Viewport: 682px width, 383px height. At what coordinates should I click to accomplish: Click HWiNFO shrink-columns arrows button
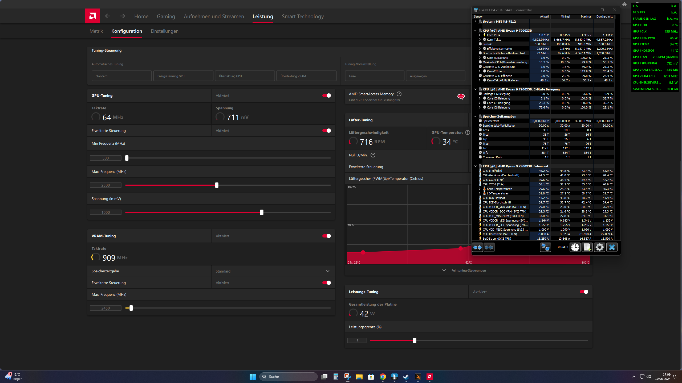coord(489,247)
